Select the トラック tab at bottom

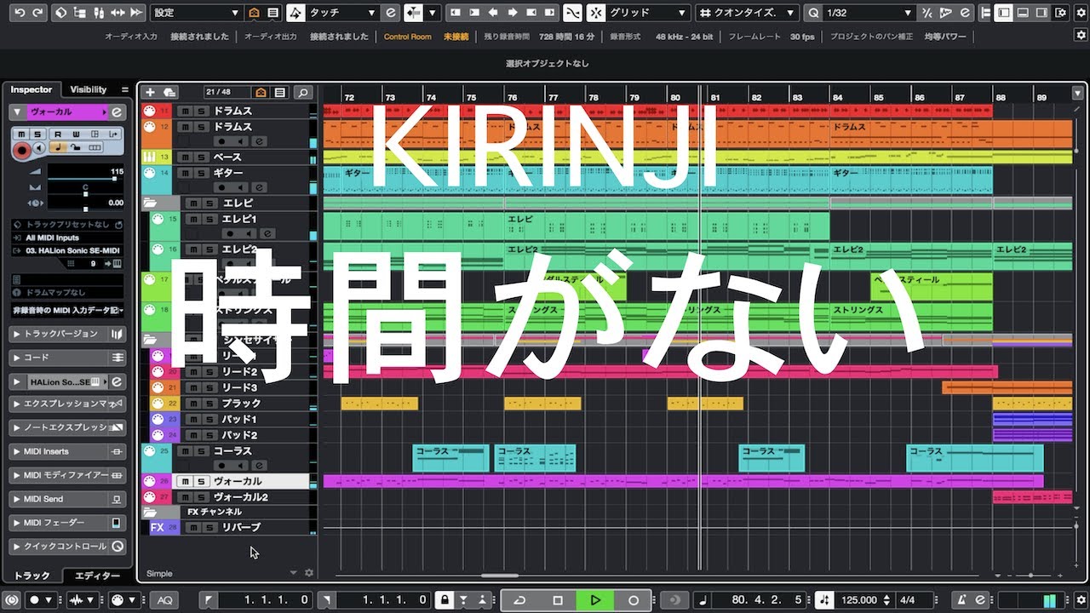(32, 576)
